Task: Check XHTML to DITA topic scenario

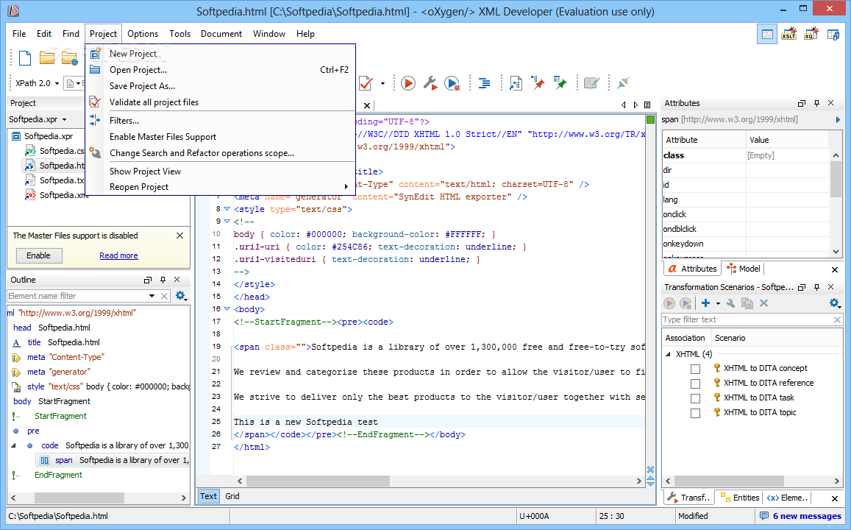Action: pyautogui.click(x=695, y=413)
